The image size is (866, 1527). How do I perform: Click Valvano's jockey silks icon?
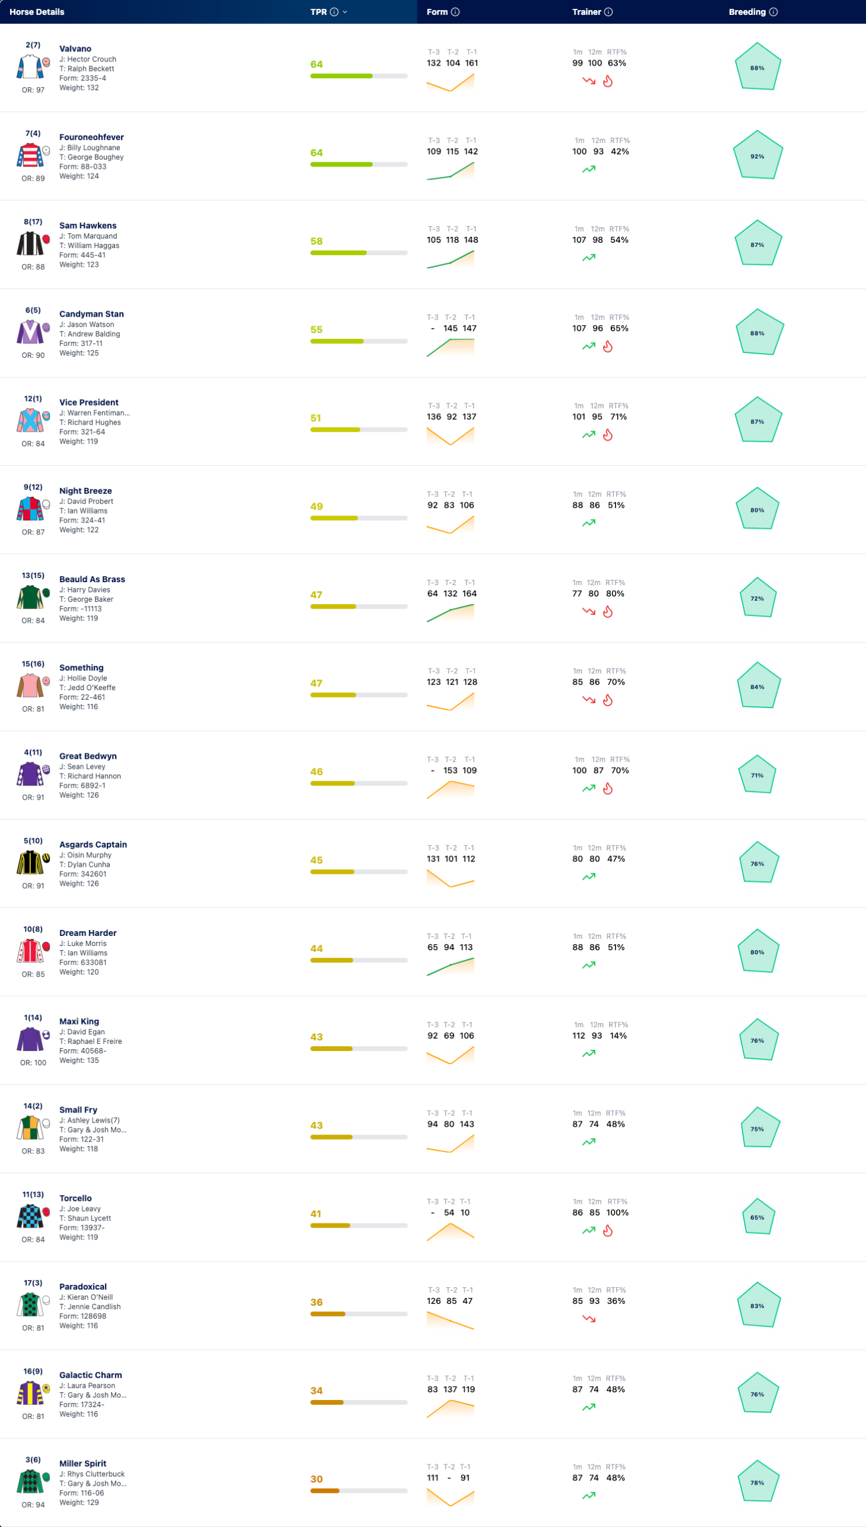(30, 67)
